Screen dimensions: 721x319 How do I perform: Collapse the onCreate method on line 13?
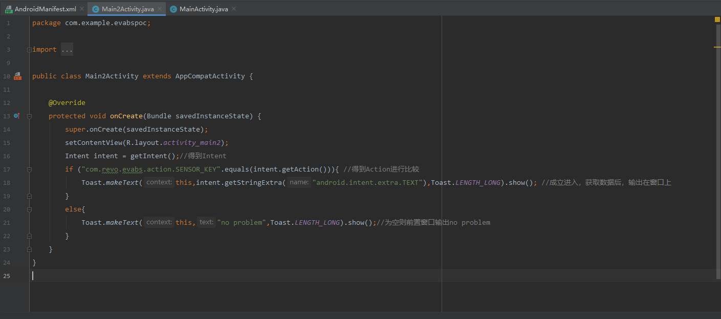(29, 116)
